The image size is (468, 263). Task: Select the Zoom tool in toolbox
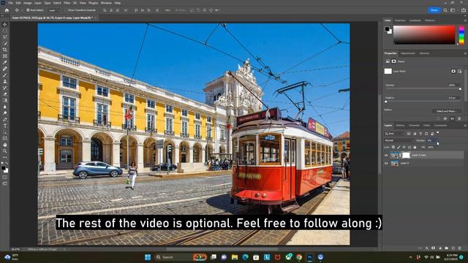[5, 151]
